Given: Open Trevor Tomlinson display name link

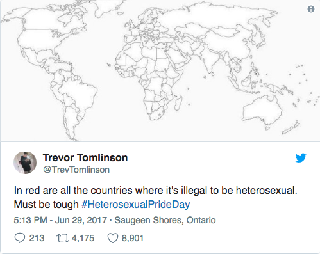Looking at the screenshot, I should [x=85, y=158].
